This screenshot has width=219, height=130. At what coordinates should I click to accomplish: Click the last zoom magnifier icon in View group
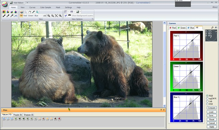(60, 16)
